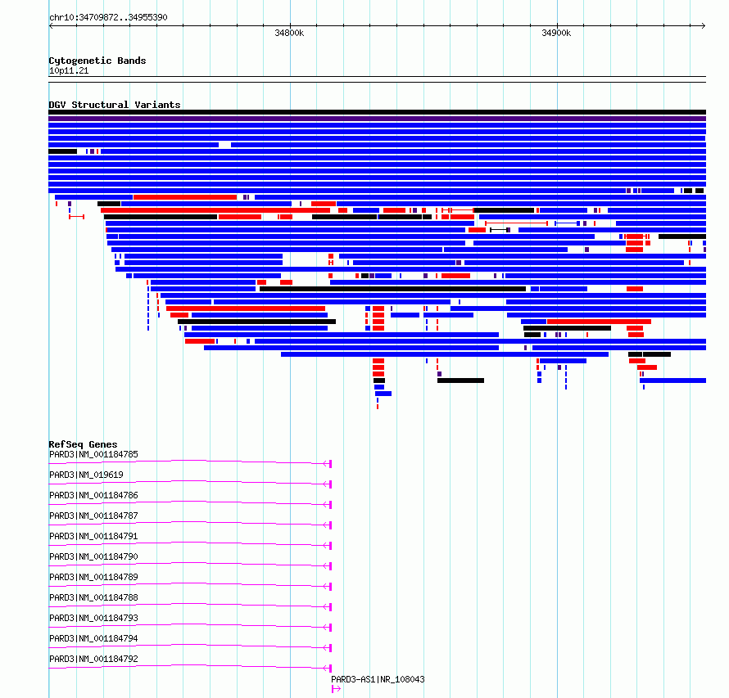This screenshot has height=698, width=729.
Task: Open the DGV Structural Variants track title
Action: (115, 105)
